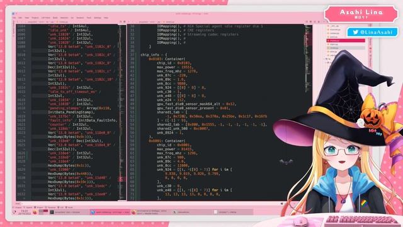Switch to the task entry with X icon
The height and width of the screenshot is (227, 403).
pyautogui.click(x=191, y=212)
